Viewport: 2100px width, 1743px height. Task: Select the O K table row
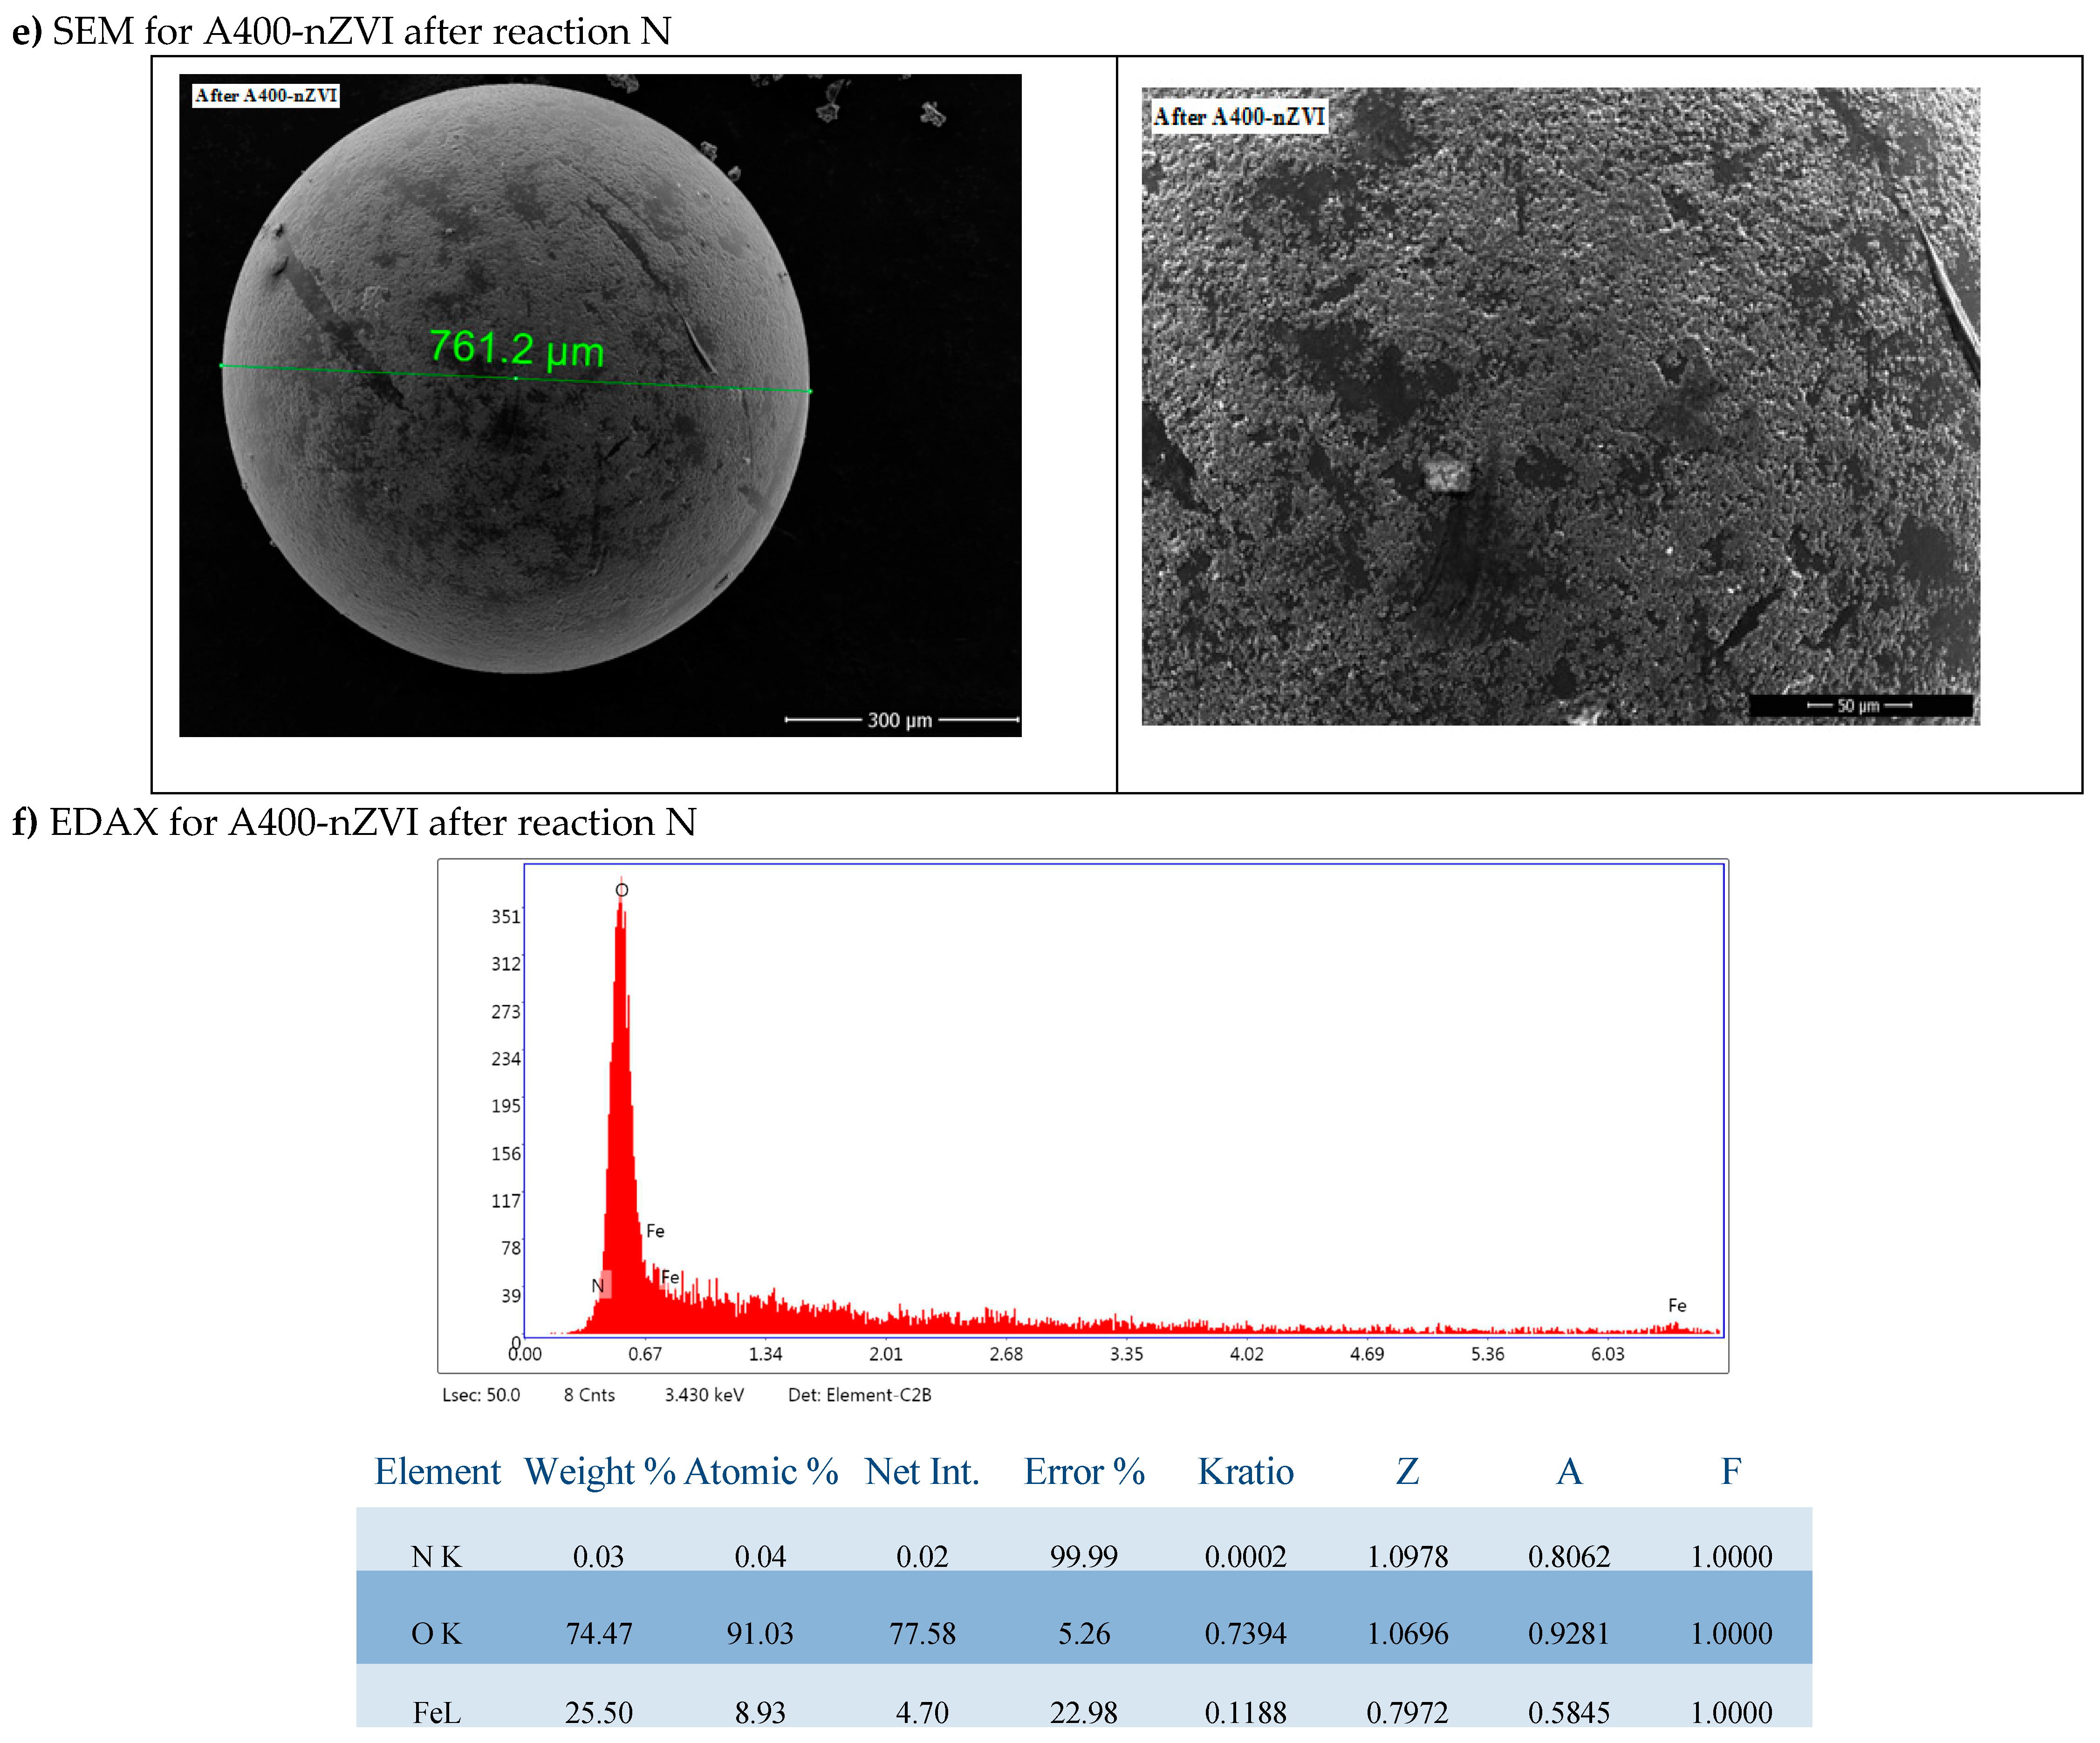pyautogui.click(x=1083, y=1632)
